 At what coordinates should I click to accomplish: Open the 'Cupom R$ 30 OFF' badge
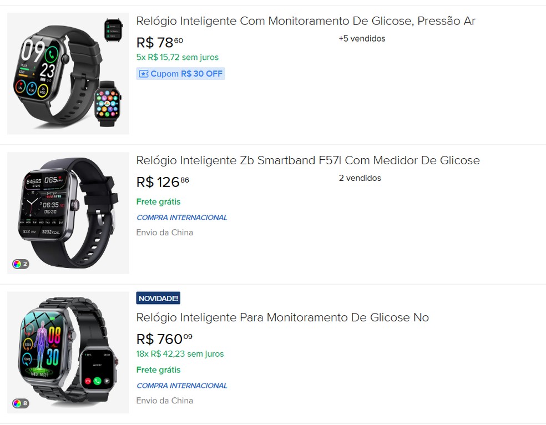180,73
